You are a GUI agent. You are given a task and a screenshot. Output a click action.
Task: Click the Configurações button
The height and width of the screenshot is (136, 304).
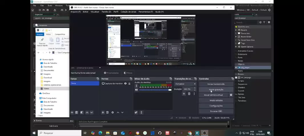216,106
